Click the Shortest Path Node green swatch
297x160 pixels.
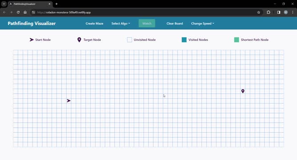(x=237, y=40)
